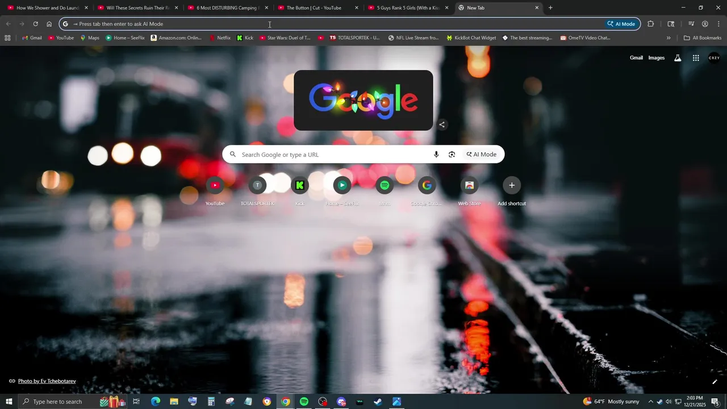Viewport: 727px width, 409px height.
Task: Open the Chrome three-dot menu
Action: coord(718,24)
